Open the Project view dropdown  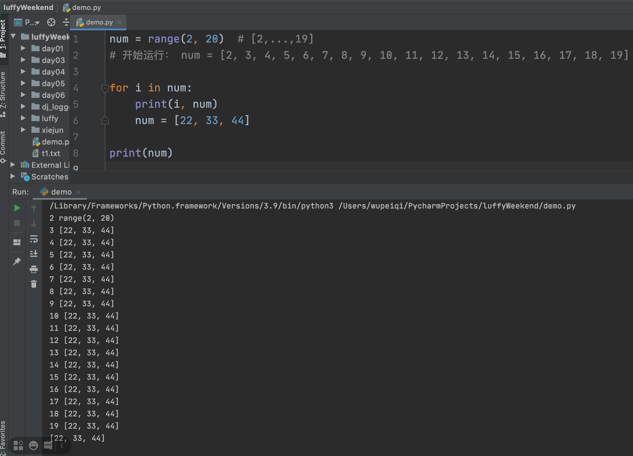(32, 22)
